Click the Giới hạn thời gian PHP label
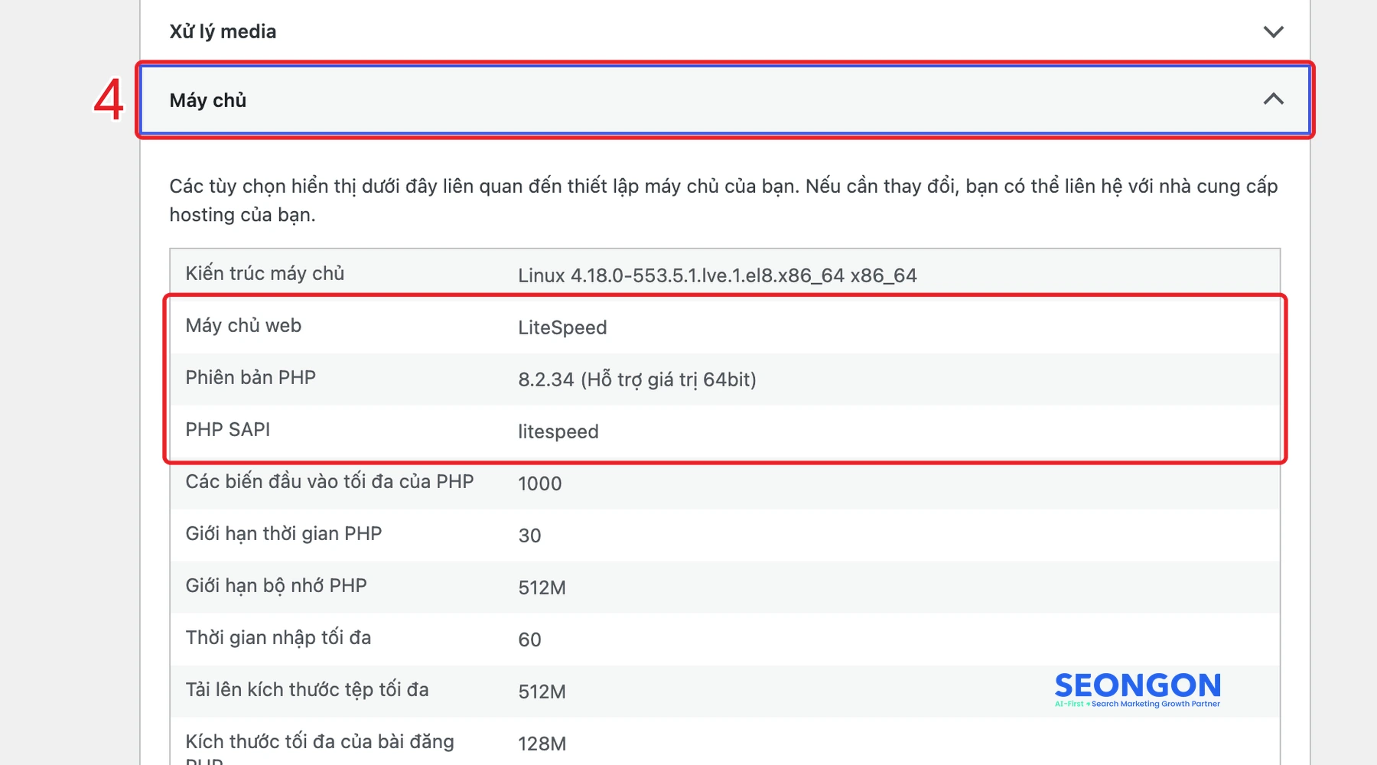Image resolution: width=1377 pixels, height=765 pixels. pyautogui.click(x=284, y=533)
